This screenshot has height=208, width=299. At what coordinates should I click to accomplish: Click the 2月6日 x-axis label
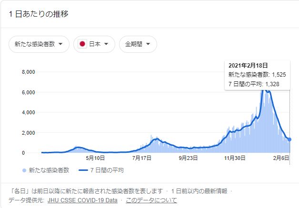coord(281,158)
